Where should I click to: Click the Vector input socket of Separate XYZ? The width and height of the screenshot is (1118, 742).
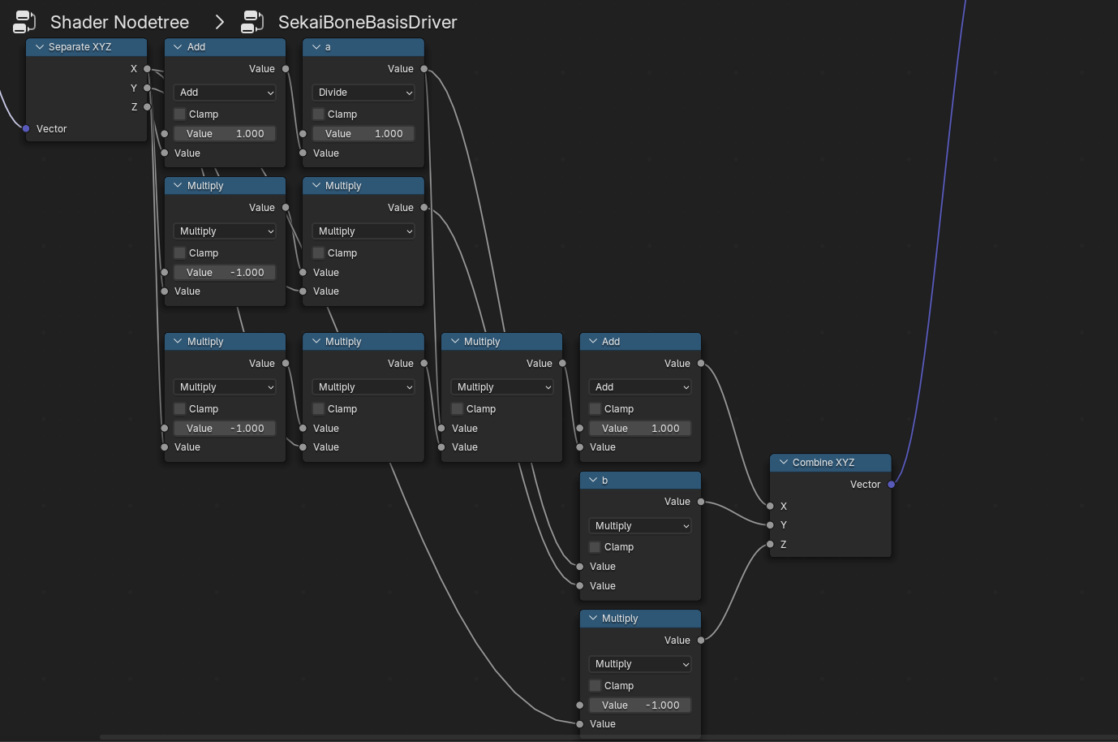26,129
